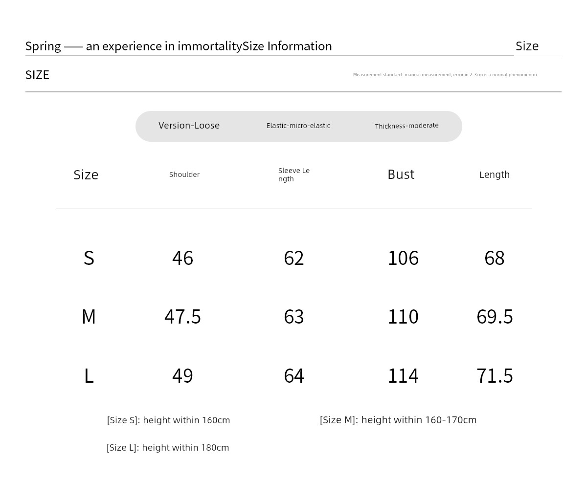Click the bust value 114
This screenshot has height=479, width=587.
click(403, 376)
